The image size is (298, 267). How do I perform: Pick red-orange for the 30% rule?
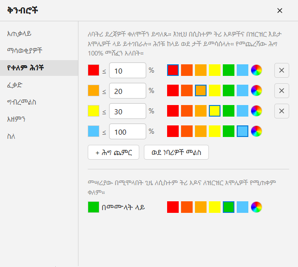pyautogui.click(x=187, y=111)
